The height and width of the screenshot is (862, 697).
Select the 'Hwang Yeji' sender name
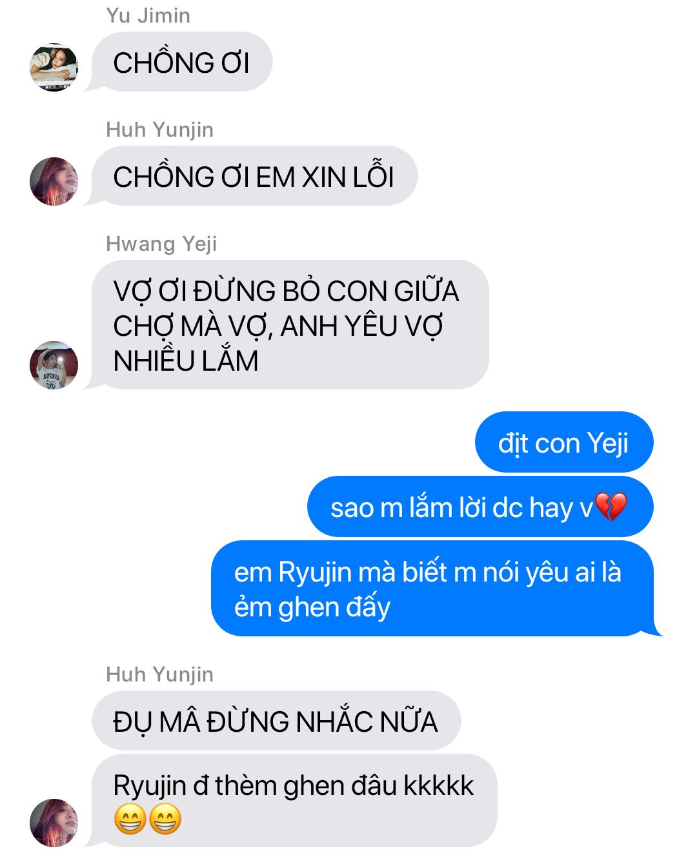161,244
